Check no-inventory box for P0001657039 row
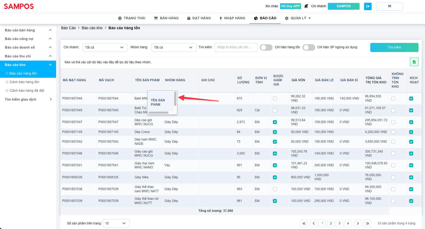The image size is (425, 229). point(393,201)
